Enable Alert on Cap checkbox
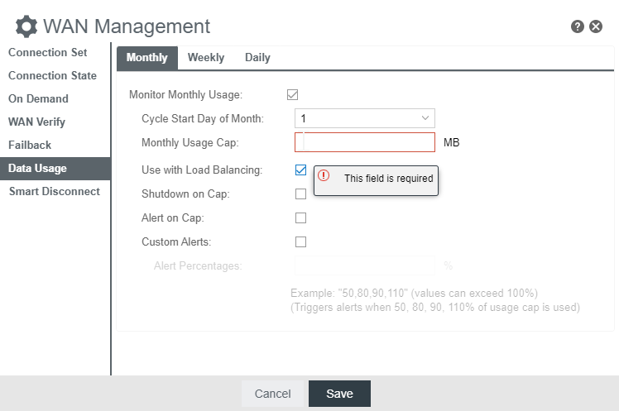Viewport: 619px width, 411px height. pos(301,218)
